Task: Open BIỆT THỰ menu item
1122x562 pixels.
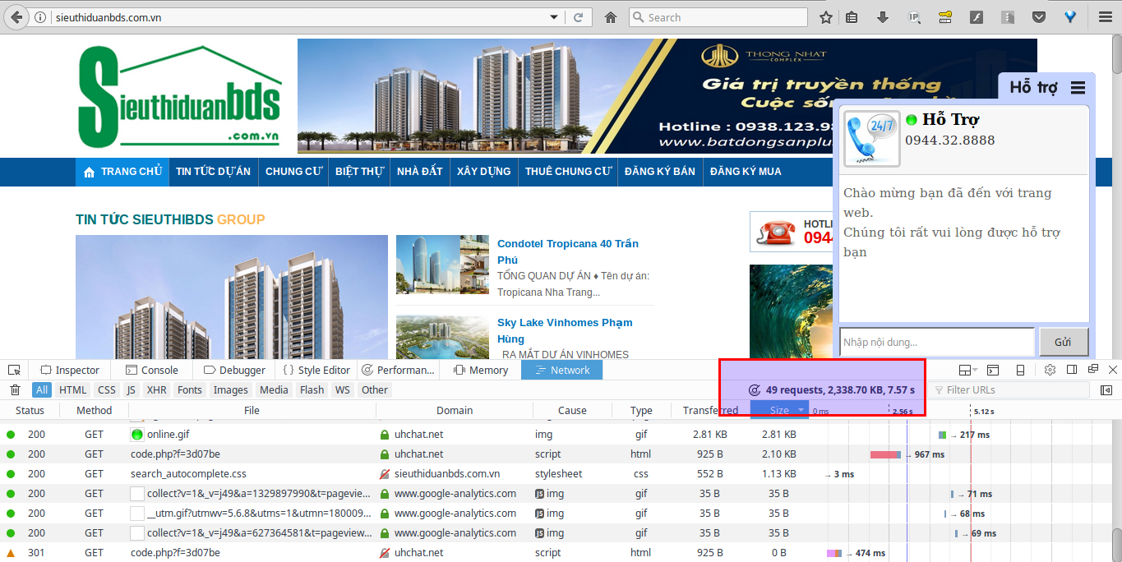Action: pos(360,172)
